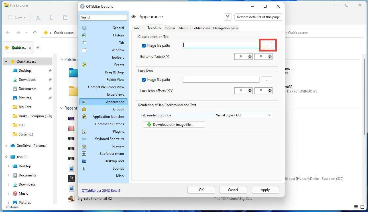
Task: Expand OneDrive - Personal
Action: [x=6, y=145]
